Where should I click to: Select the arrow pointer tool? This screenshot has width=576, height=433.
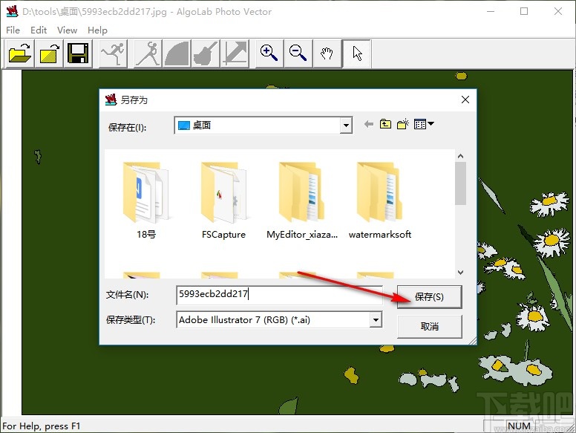(357, 53)
